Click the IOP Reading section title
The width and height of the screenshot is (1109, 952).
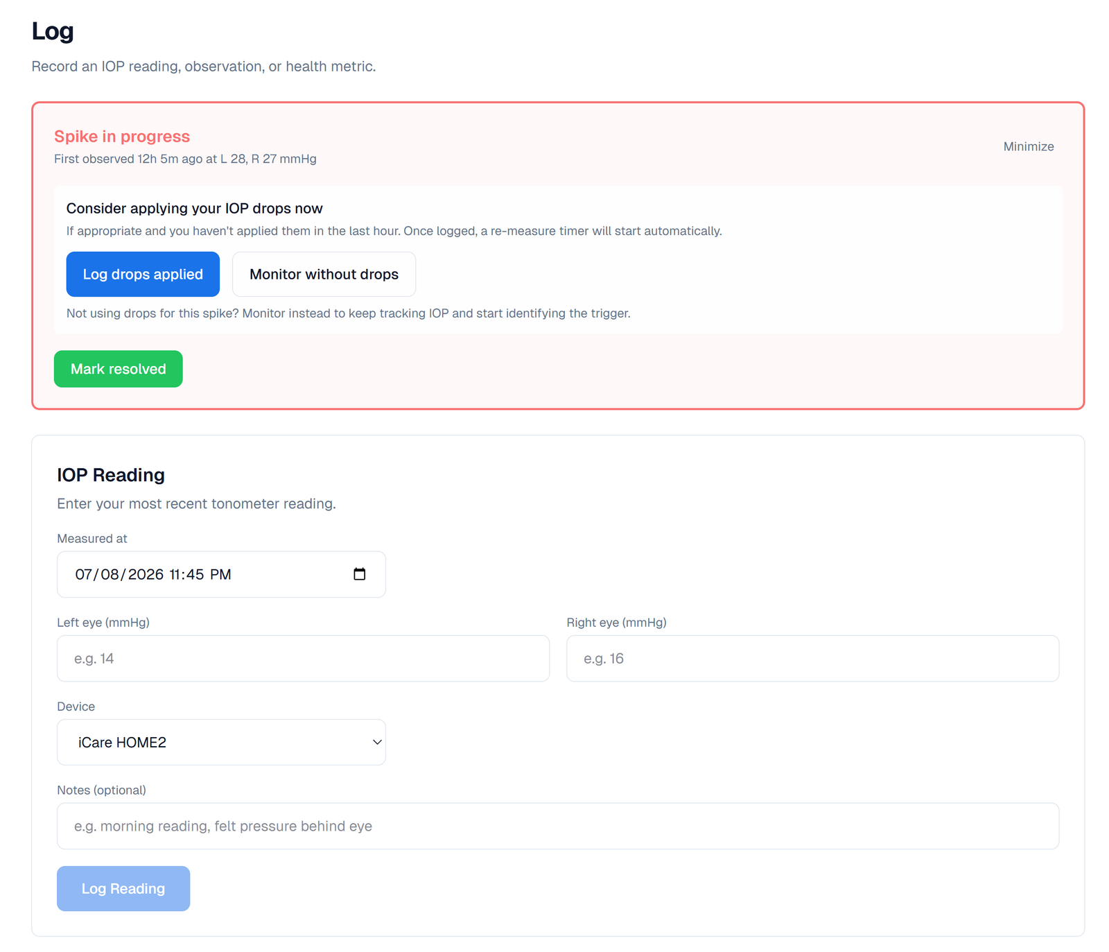click(111, 475)
